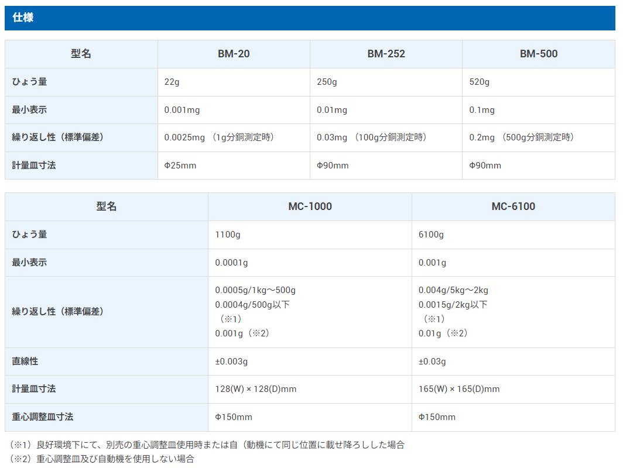Click the 1100g capacity value
Image resolution: width=623 pixels, height=468 pixels.
(228, 235)
